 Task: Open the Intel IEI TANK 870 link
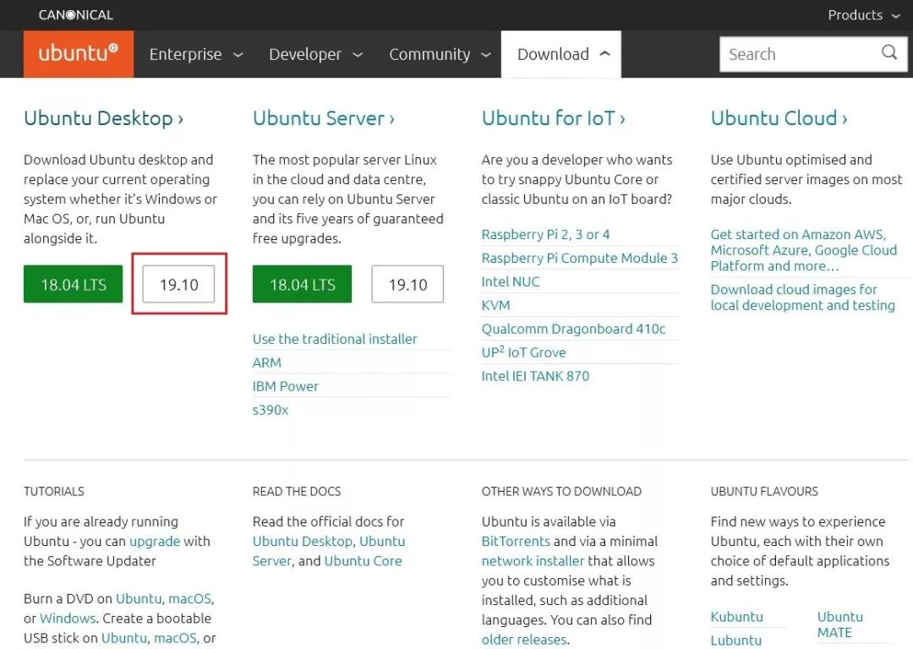pyautogui.click(x=535, y=376)
